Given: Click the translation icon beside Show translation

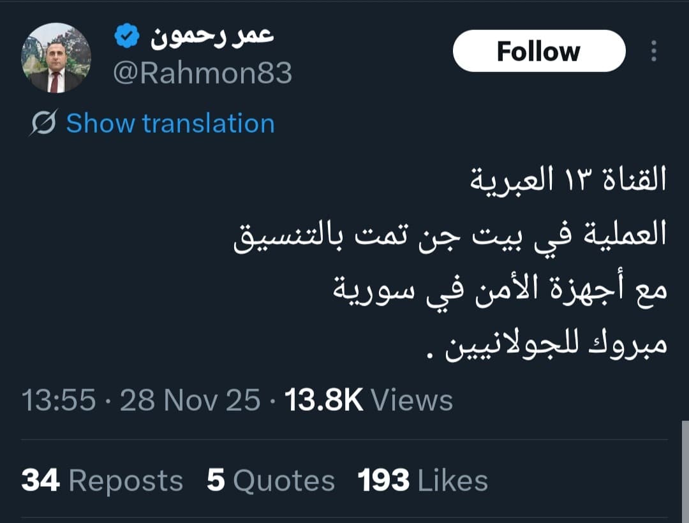Looking at the screenshot, I should tap(44, 122).
